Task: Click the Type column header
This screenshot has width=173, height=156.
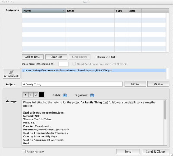Action: click(x=121, y=11)
